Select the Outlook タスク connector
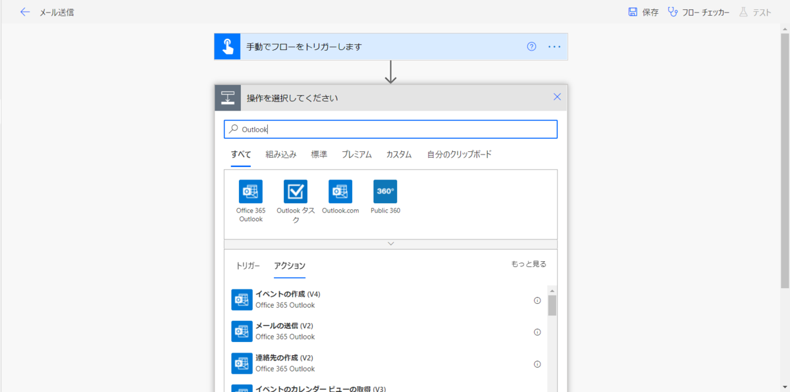The height and width of the screenshot is (392, 790). tap(296, 202)
